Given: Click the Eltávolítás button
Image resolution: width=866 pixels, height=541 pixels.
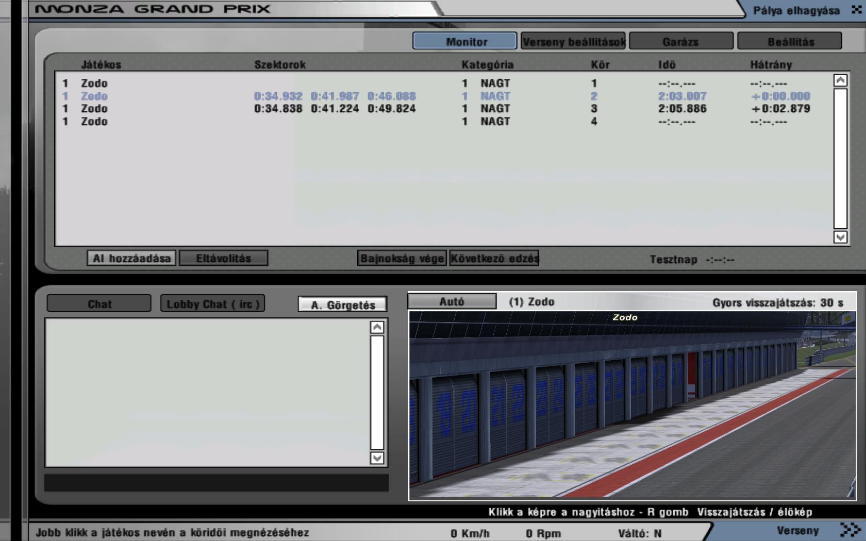Looking at the screenshot, I should 223,258.
